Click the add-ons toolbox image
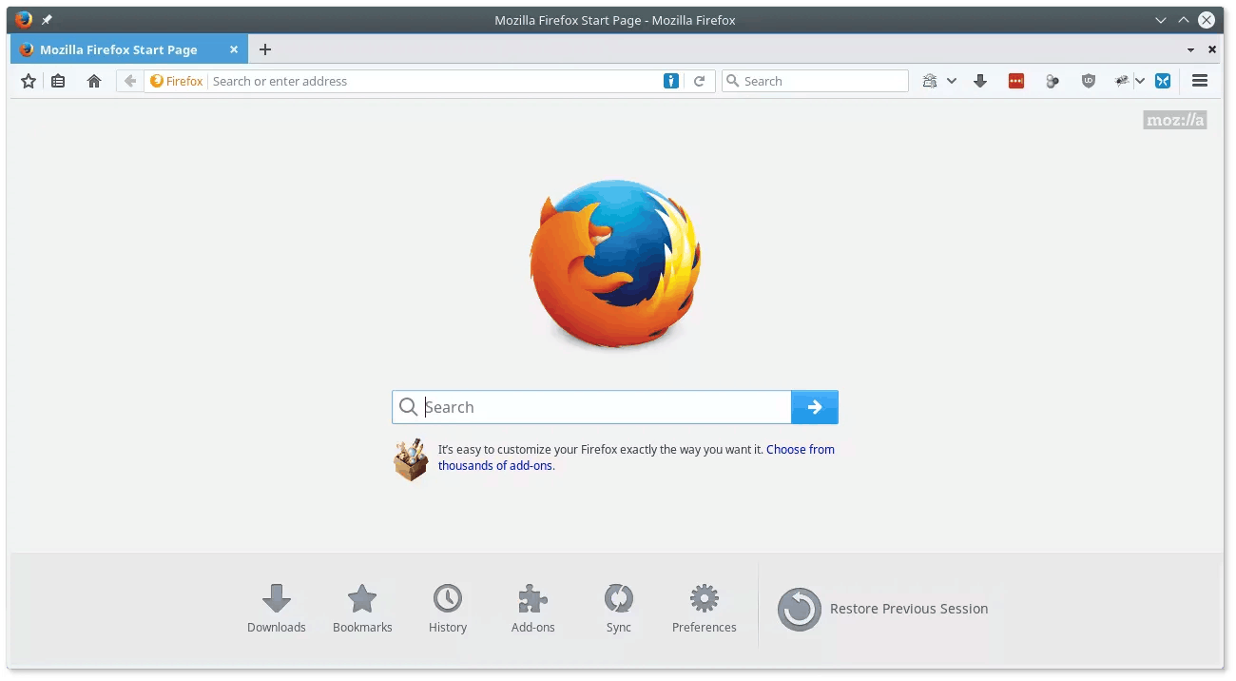This screenshot has width=1236, height=681. click(x=411, y=460)
